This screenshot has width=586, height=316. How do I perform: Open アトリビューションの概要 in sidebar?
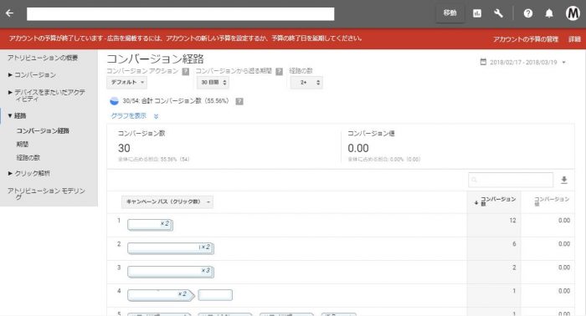pyautogui.click(x=43, y=58)
